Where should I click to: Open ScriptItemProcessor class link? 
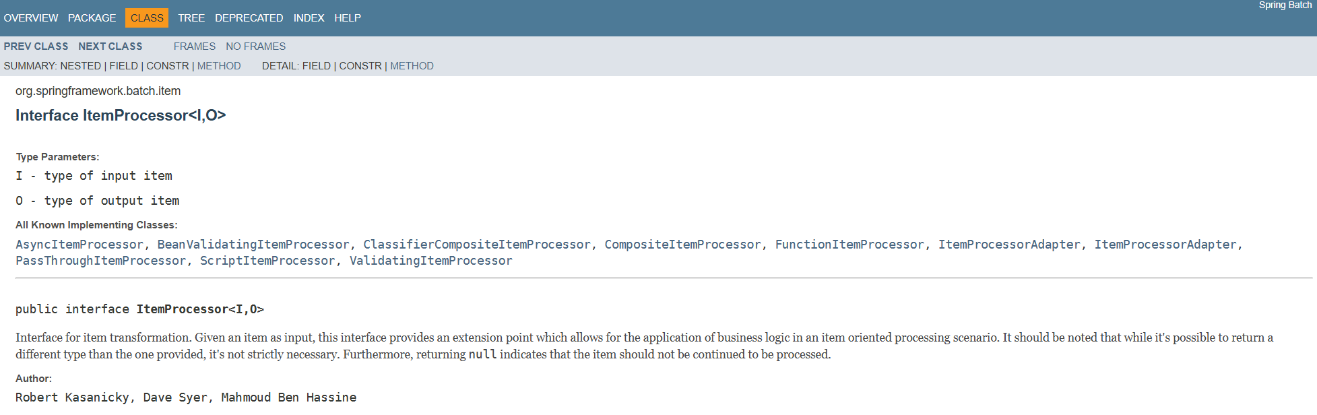[x=267, y=261]
